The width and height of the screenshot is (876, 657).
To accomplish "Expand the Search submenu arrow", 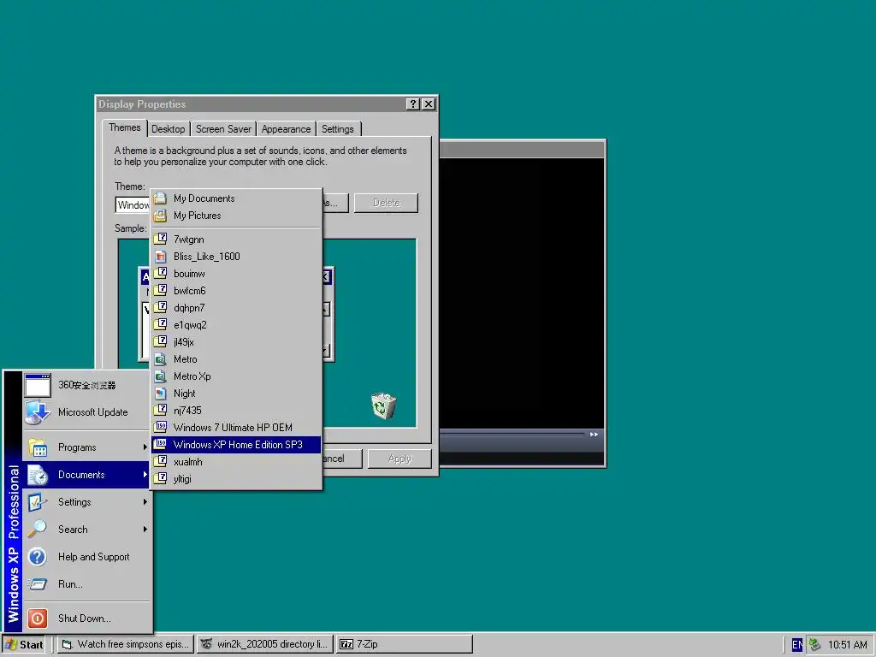I will (x=145, y=529).
